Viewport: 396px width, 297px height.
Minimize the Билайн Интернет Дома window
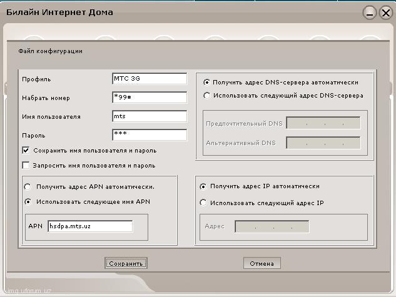pos(370,13)
